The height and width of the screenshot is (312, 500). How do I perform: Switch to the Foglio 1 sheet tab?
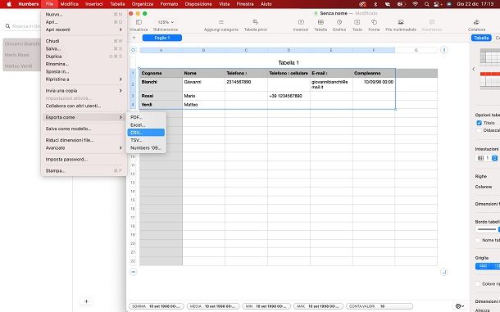(x=162, y=38)
